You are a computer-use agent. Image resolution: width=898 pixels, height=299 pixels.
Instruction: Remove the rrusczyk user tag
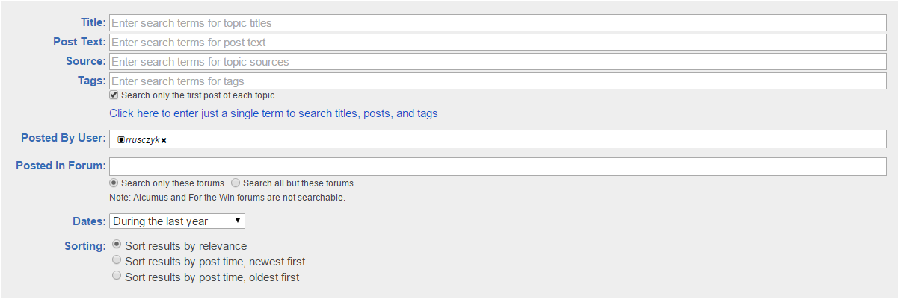[164, 140]
